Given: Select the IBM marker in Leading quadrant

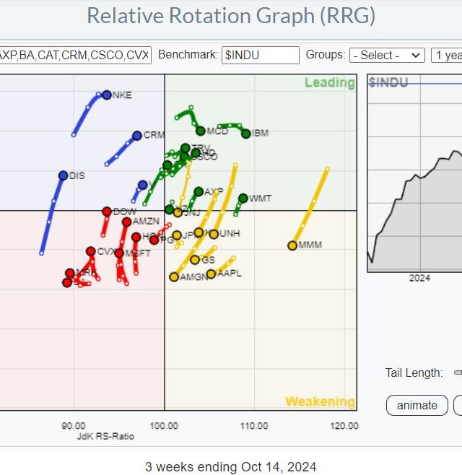Looking at the screenshot, I should [246, 134].
